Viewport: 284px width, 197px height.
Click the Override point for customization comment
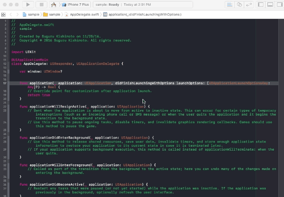(89, 91)
